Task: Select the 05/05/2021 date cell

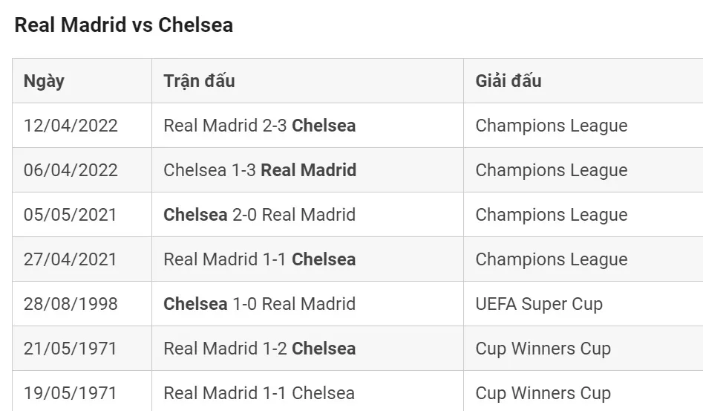Action: click(71, 215)
